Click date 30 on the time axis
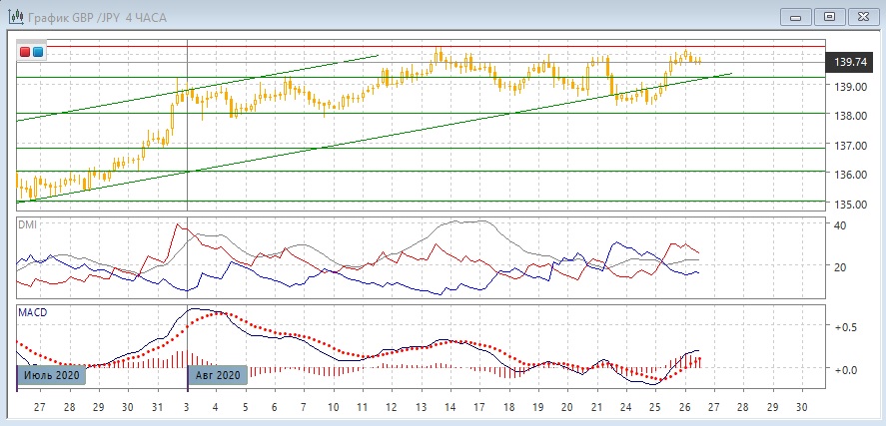 point(801,408)
